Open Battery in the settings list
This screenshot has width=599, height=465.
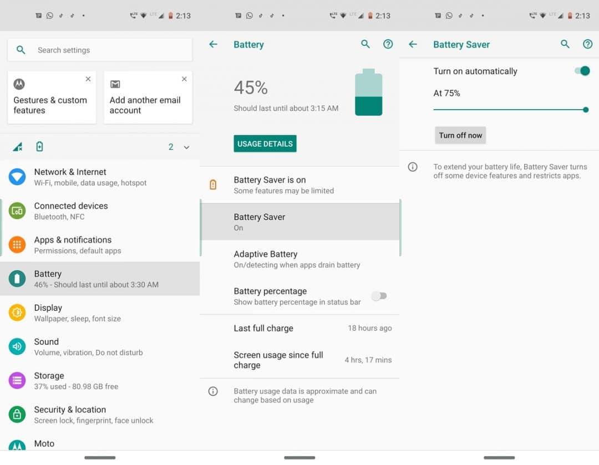pyautogui.click(x=100, y=278)
